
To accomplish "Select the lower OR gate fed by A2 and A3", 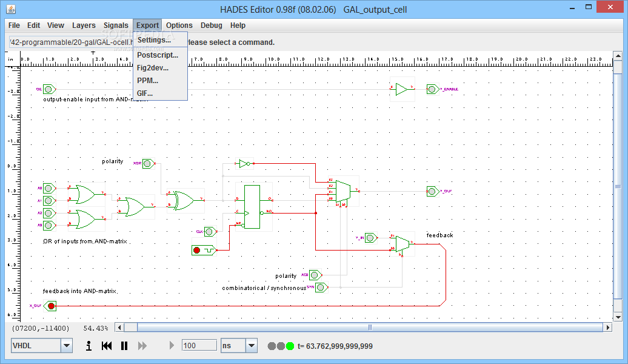I will coord(87,219).
